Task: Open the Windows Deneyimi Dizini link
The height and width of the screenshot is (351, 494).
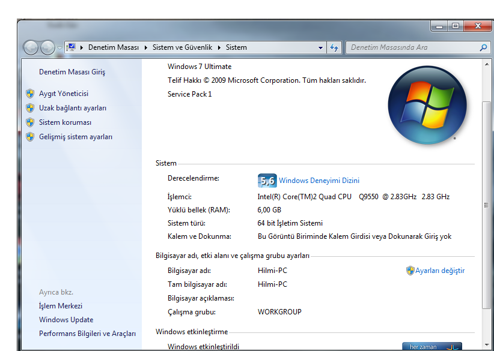Action: pos(319,181)
